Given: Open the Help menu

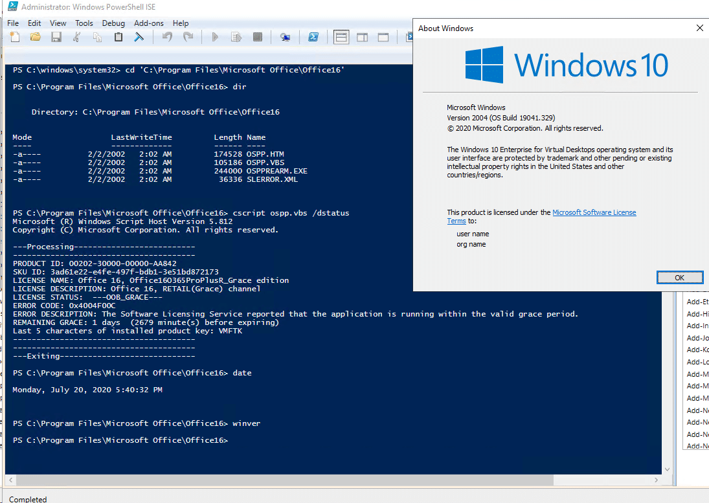Looking at the screenshot, I should (x=181, y=23).
